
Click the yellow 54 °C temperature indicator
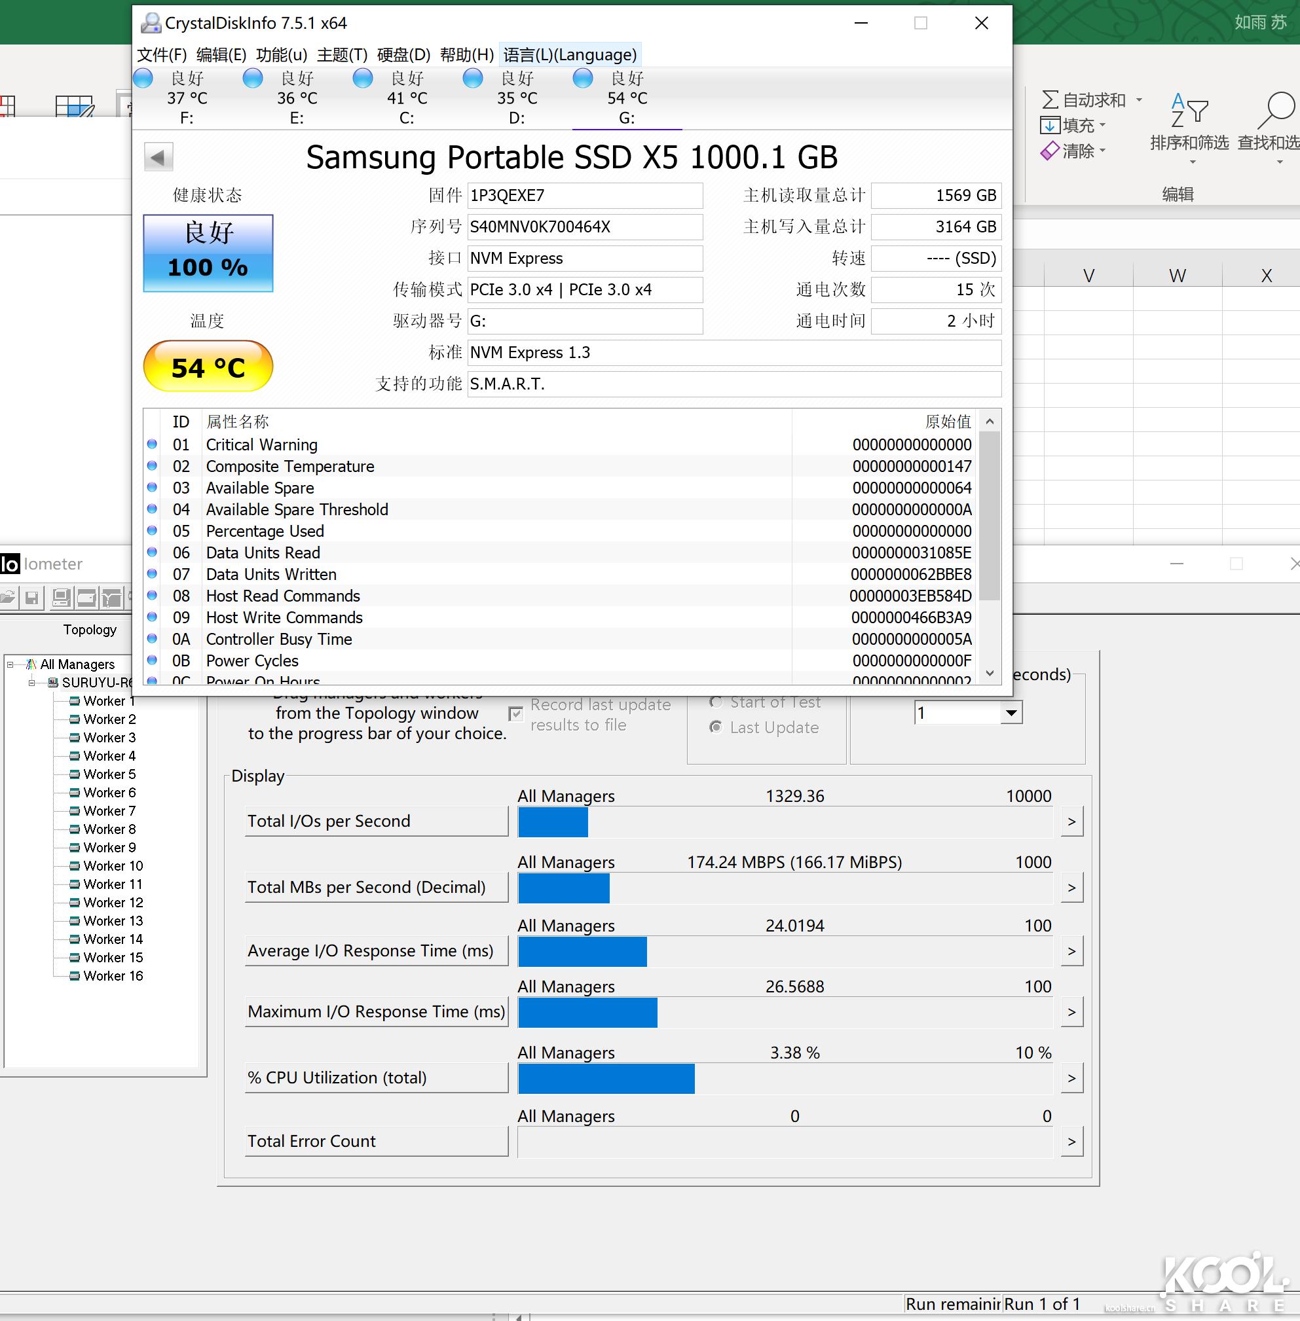click(x=208, y=367)
